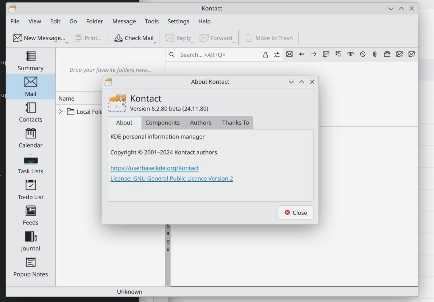This screenshot has width=434, height=302.
Task: Click Check Mail in the toolbar
Action: click(134, 38)
